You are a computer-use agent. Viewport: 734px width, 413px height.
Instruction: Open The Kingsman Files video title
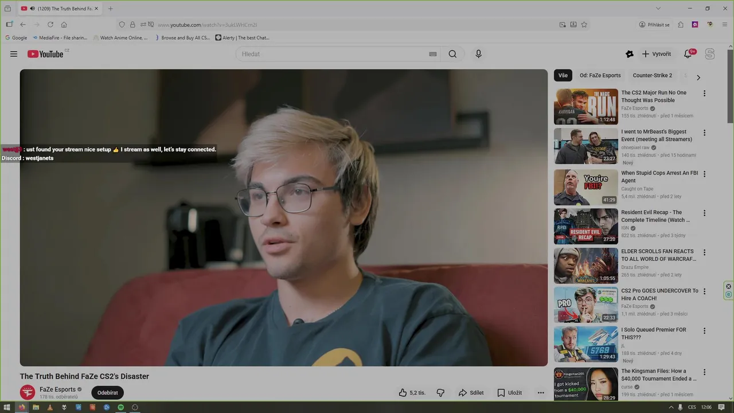658,375
